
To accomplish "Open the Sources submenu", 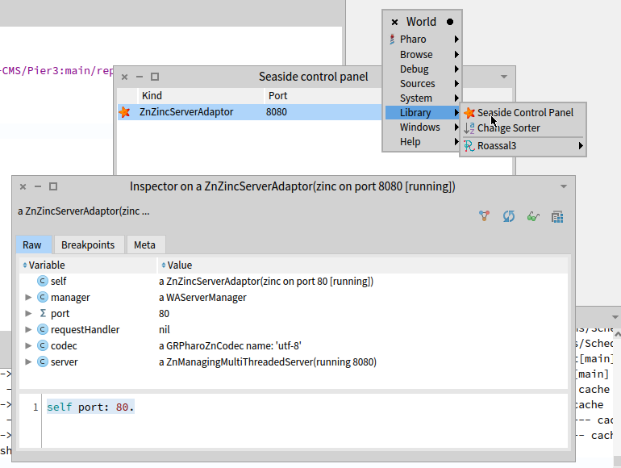I will pyautogui.click(x=422, y=84).
